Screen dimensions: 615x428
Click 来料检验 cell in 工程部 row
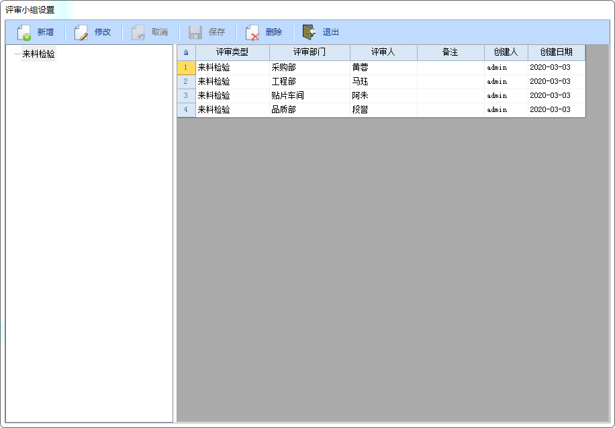coord(232,82)
